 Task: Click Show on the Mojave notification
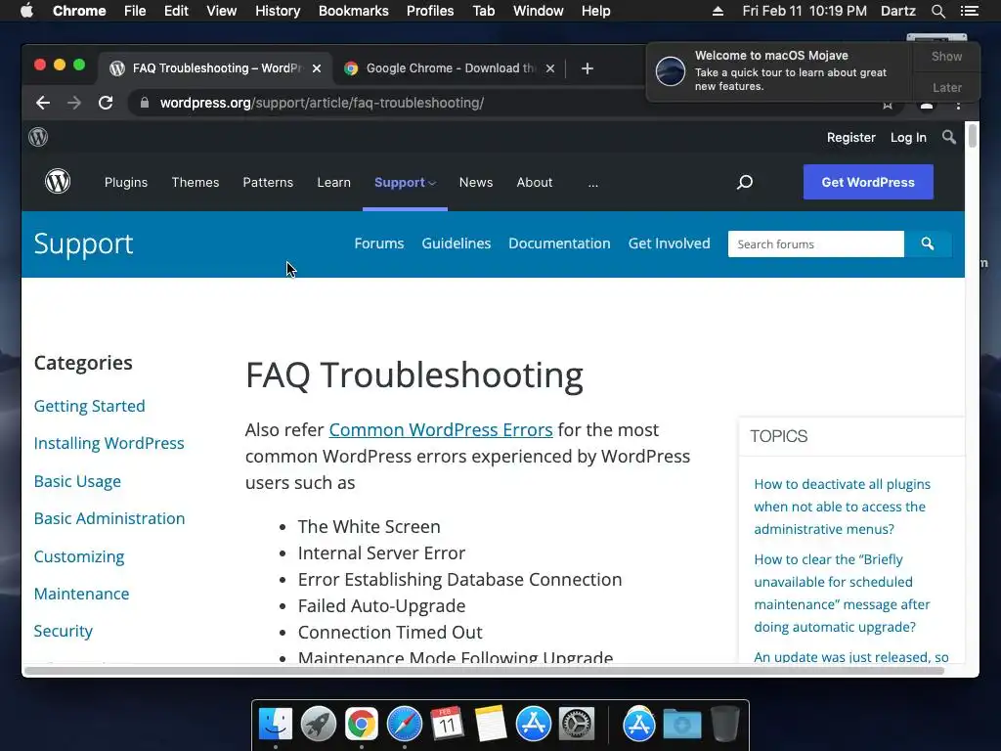point(946,56)
